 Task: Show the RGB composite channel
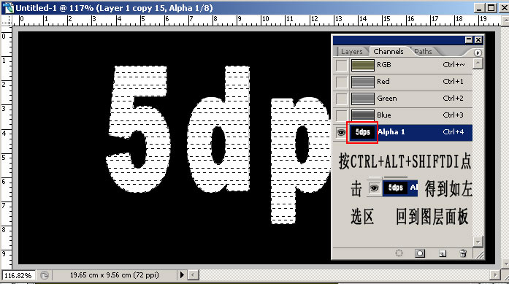[341, 65]
